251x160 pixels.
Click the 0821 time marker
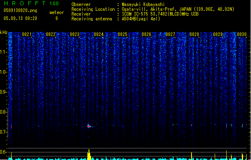(x=27, y=34)
